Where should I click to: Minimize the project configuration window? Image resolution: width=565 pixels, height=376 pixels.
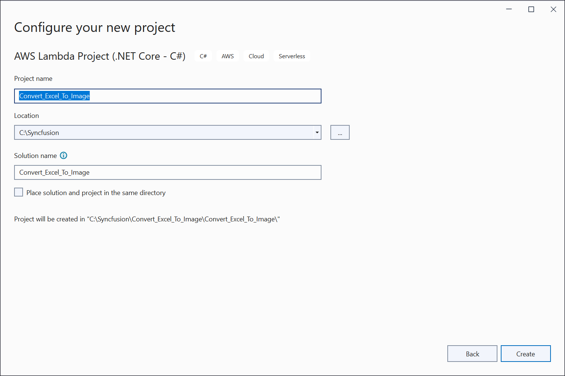509,9
